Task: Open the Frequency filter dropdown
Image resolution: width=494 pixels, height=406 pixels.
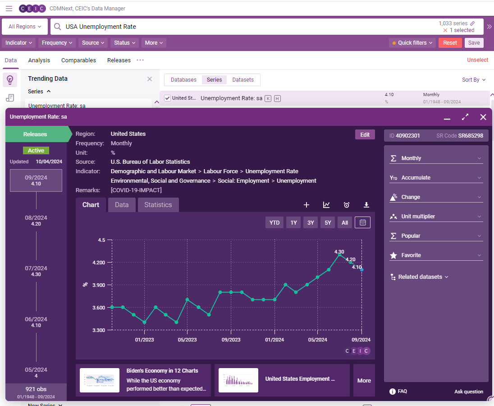Action: tap(57, 43)
